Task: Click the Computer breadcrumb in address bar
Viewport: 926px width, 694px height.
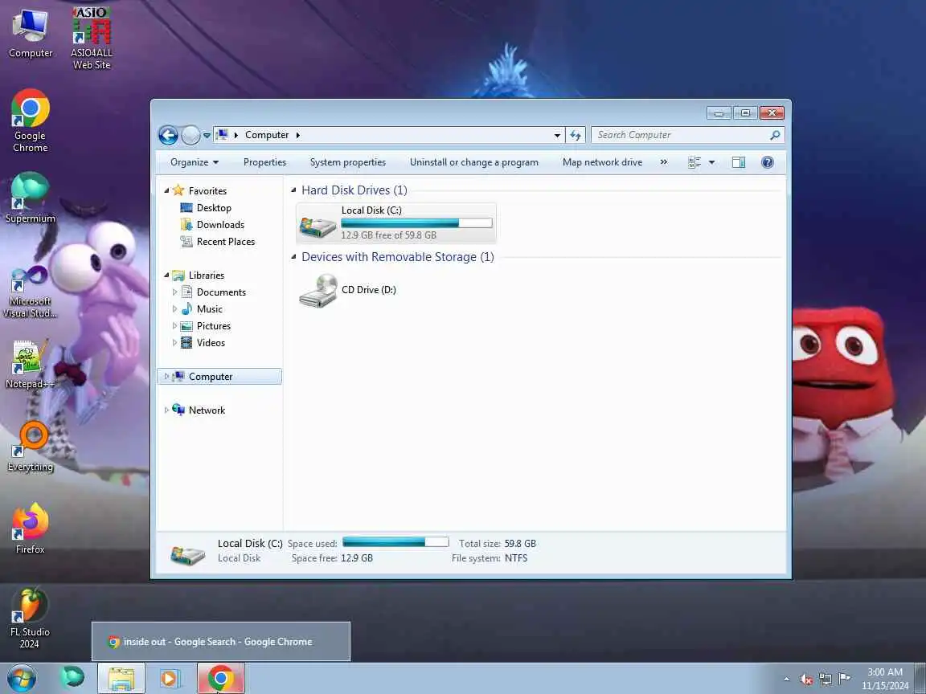Action: click(x=267, y=135)
